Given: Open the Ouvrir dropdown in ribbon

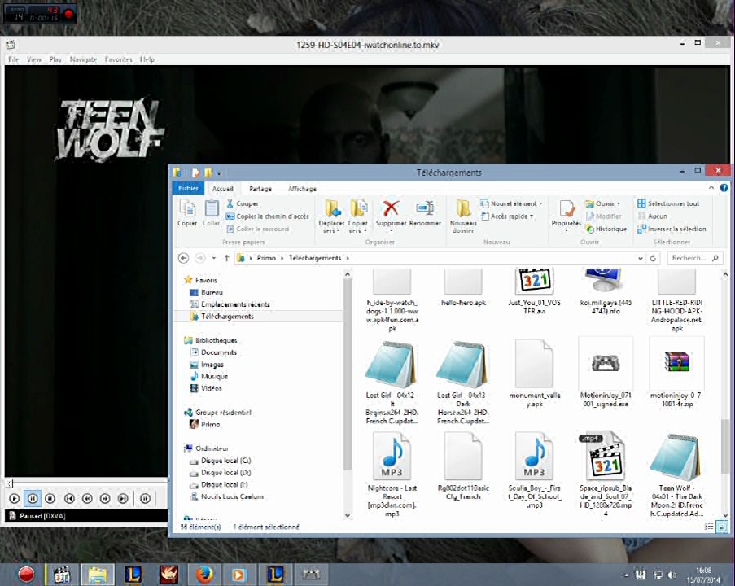Looking at the screenshot, I should tap(603, 203).
